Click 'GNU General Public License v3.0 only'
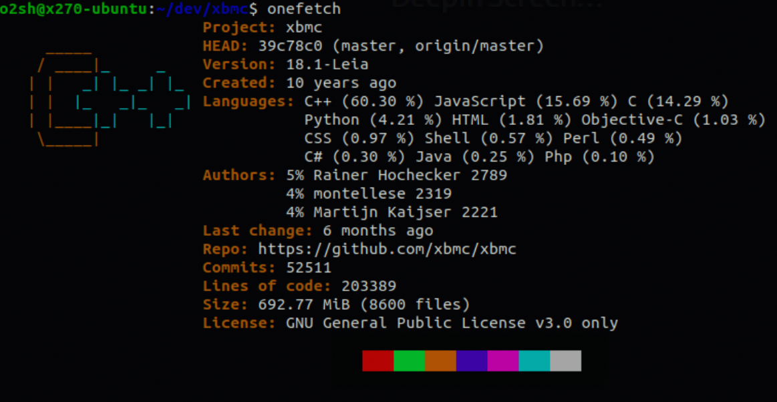The height and width of the screenshot is (402, 777). tap(452, 324)
